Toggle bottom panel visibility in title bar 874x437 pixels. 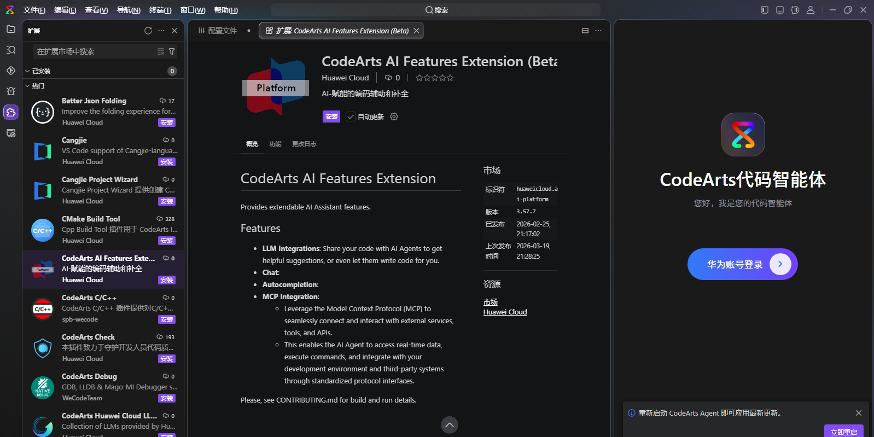click(x=780, y=10)
